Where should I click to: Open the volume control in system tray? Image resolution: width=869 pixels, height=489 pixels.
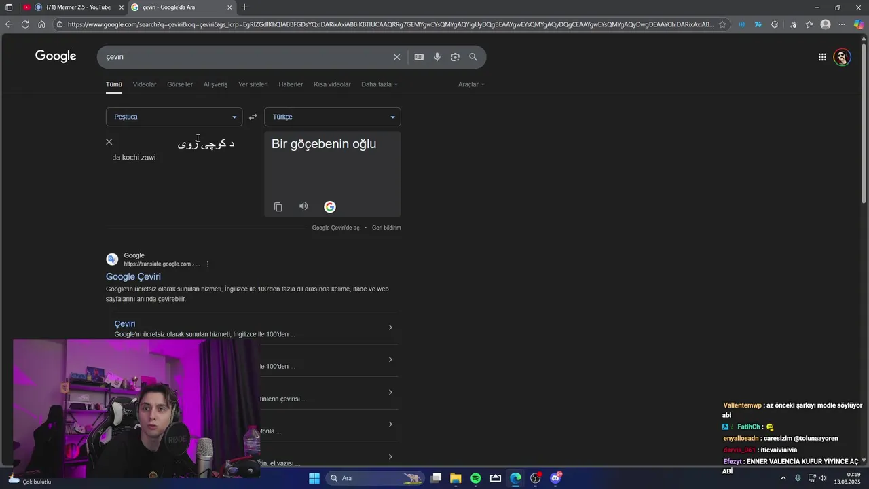point(822,478)
